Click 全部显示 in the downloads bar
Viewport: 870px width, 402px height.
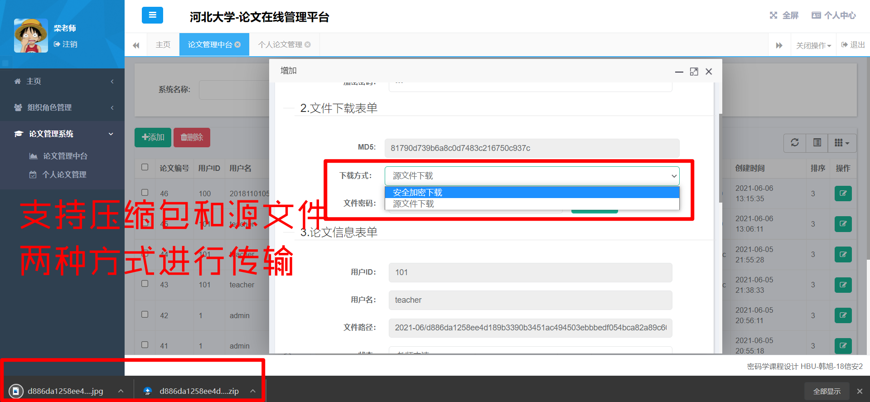point(827,391)
